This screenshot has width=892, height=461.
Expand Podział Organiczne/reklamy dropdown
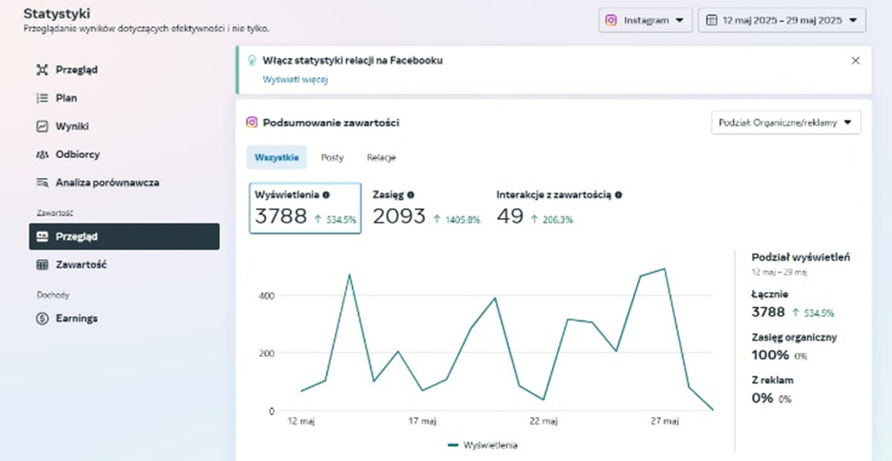pyautogui.click(x=786, y=123)
